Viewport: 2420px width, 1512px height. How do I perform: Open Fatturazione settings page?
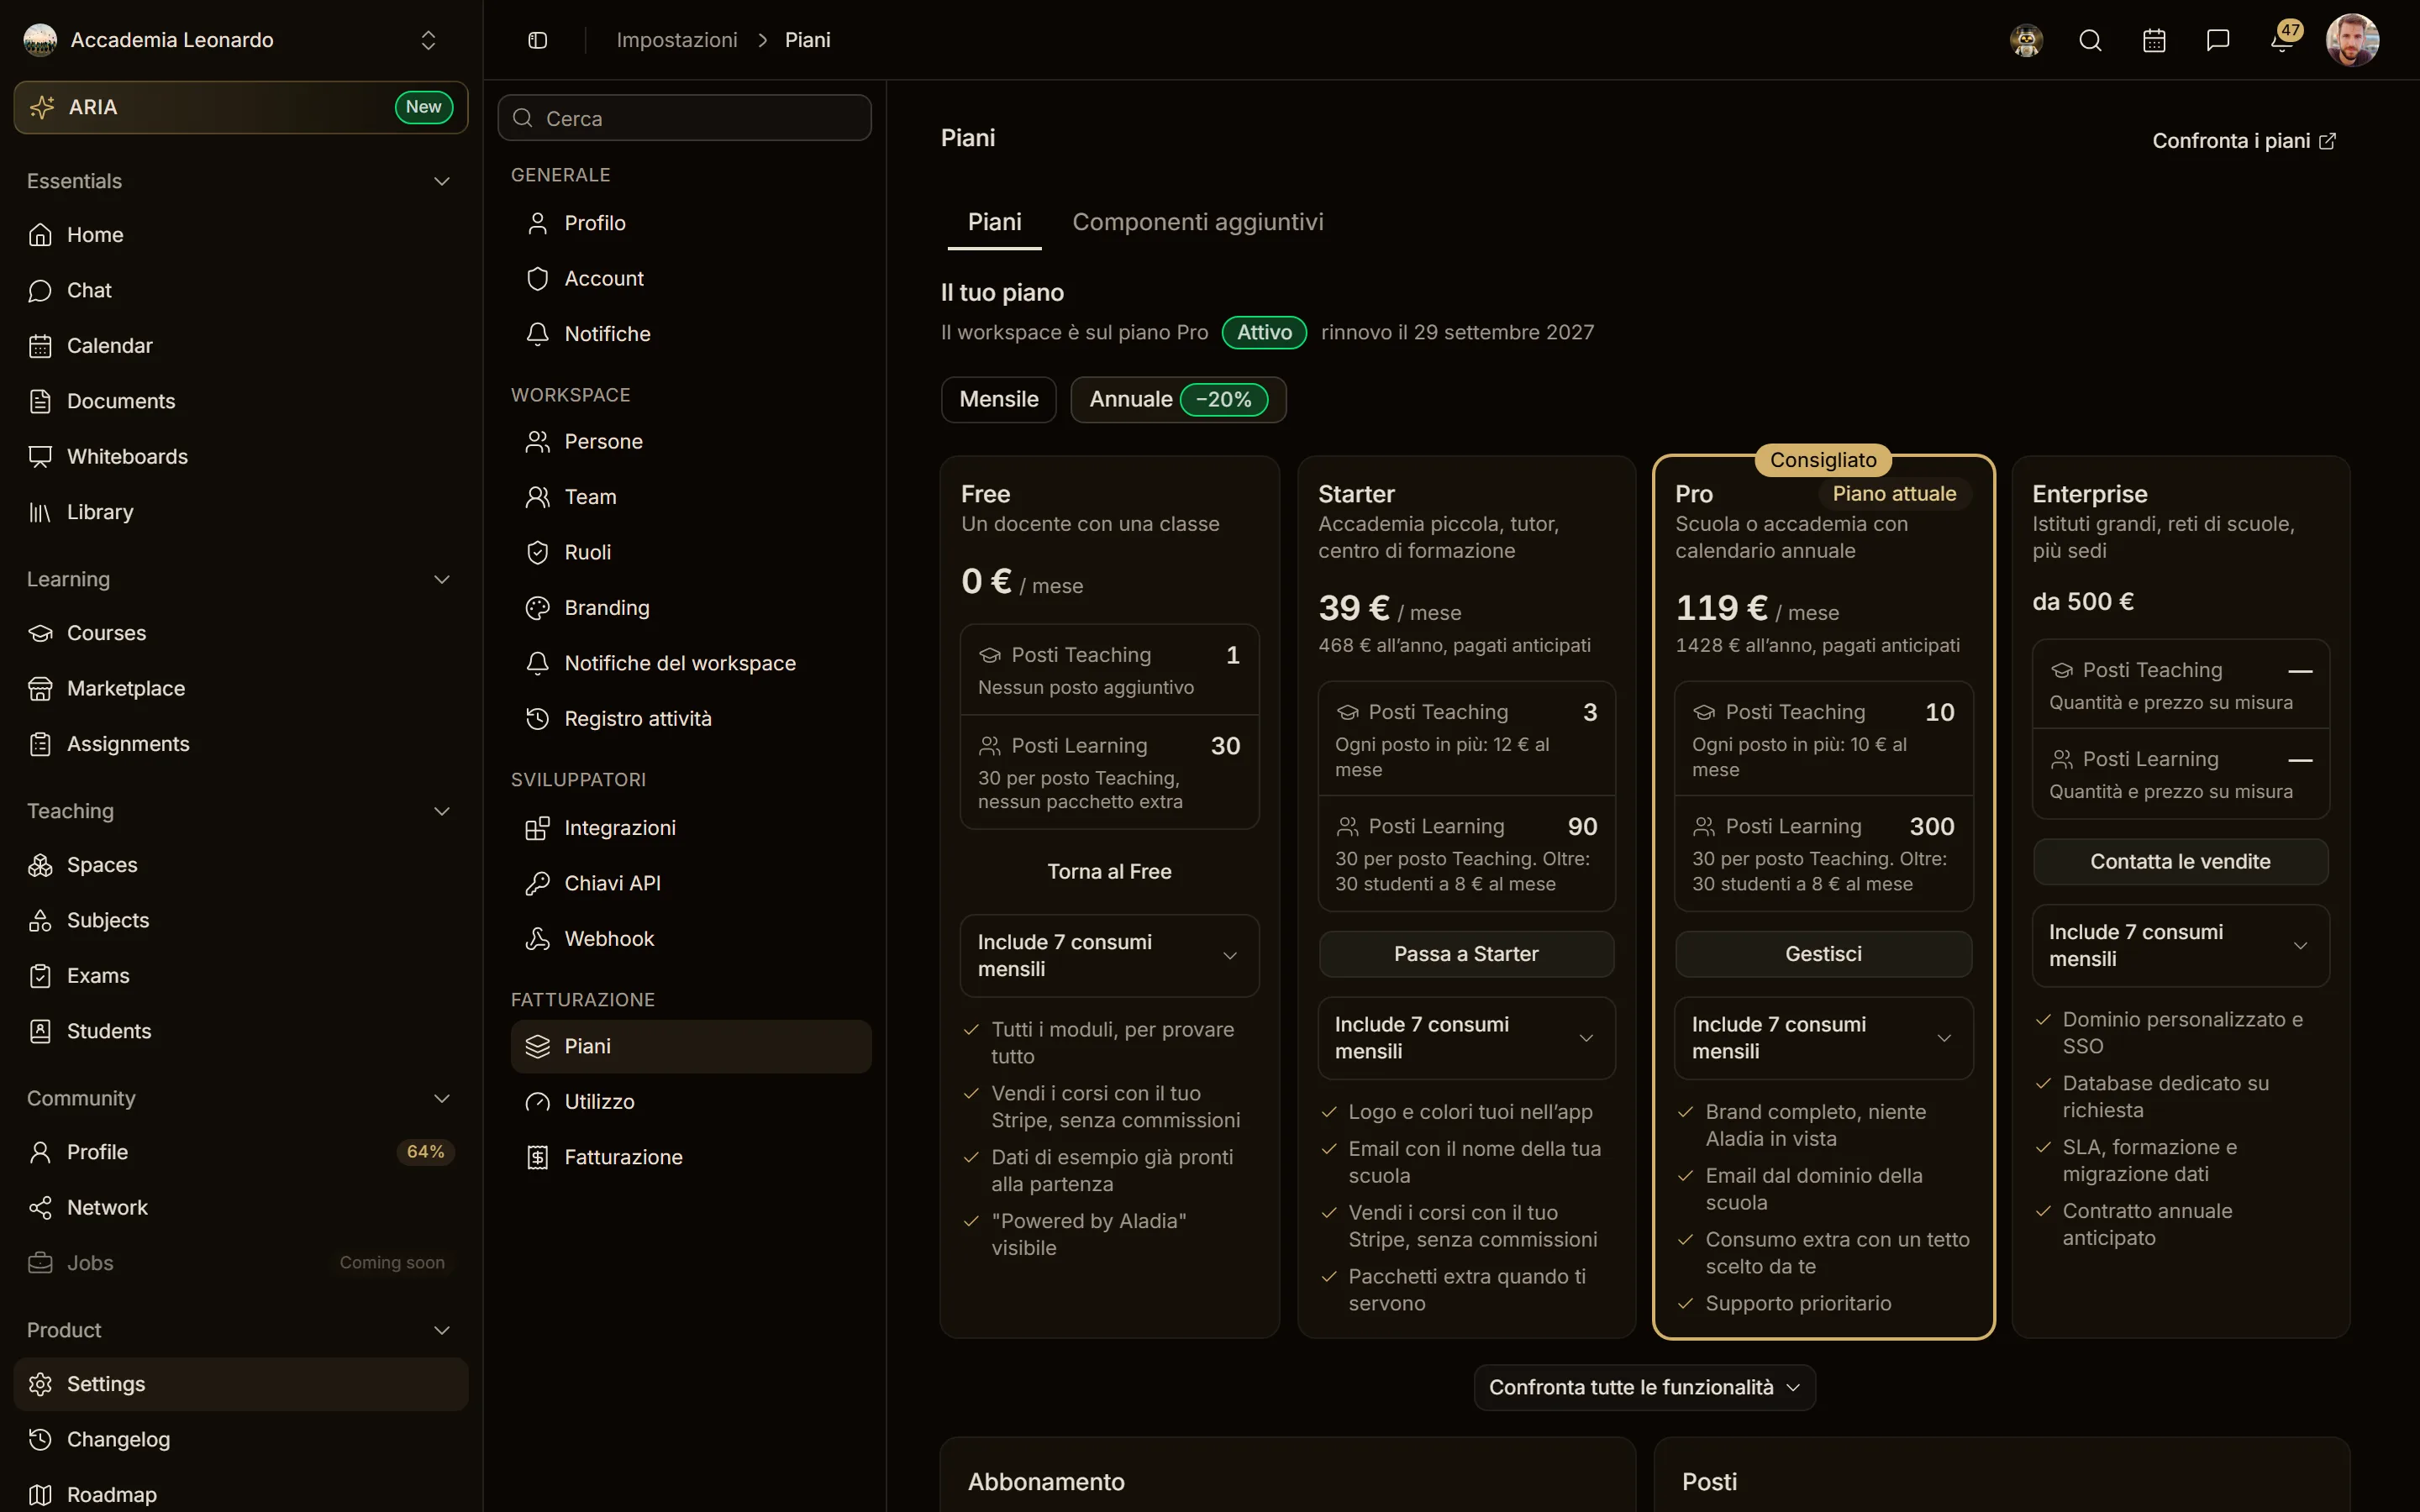tap(691, 1157)
